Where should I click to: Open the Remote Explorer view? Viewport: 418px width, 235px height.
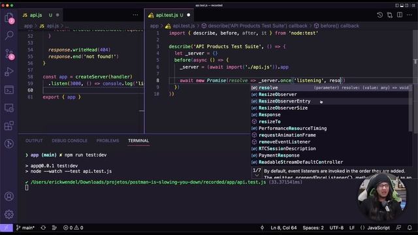(x=9, y=108)
